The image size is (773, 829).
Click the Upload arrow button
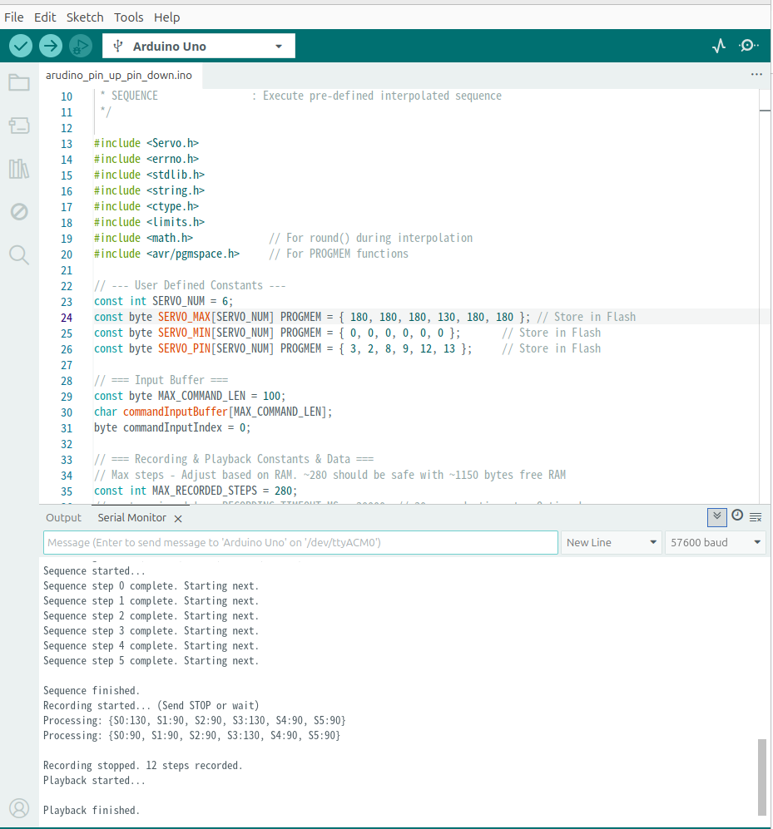[51, 46]
